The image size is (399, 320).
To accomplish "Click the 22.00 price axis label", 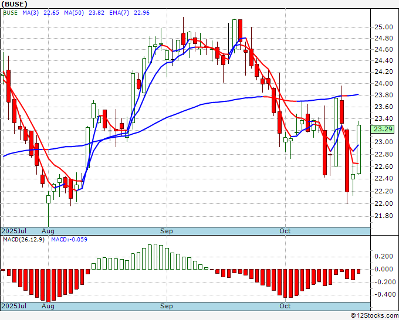I will [384, 203].
